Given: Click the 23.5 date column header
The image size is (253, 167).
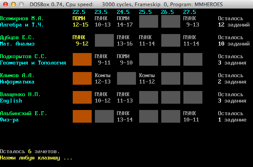Looking at the screenshot, I should [101, 12].
